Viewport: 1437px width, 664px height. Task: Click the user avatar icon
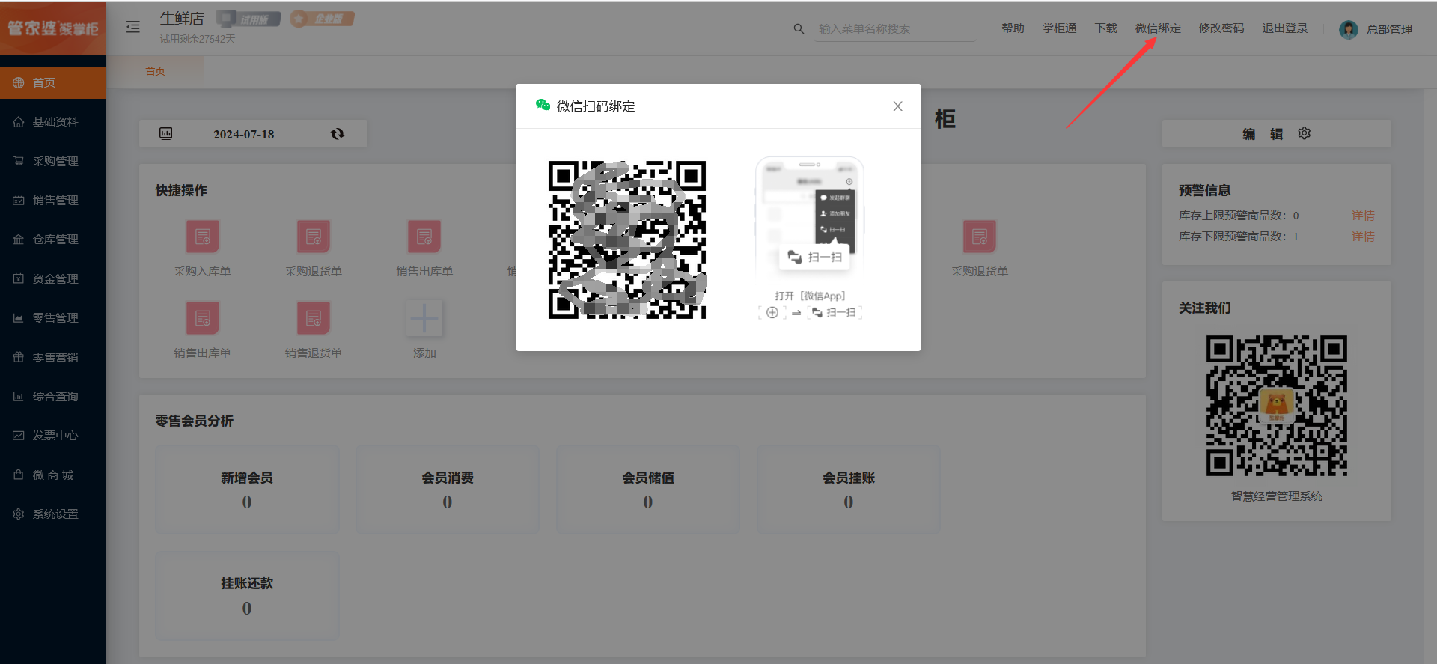pyautogui.click(x=1349, y=29)
